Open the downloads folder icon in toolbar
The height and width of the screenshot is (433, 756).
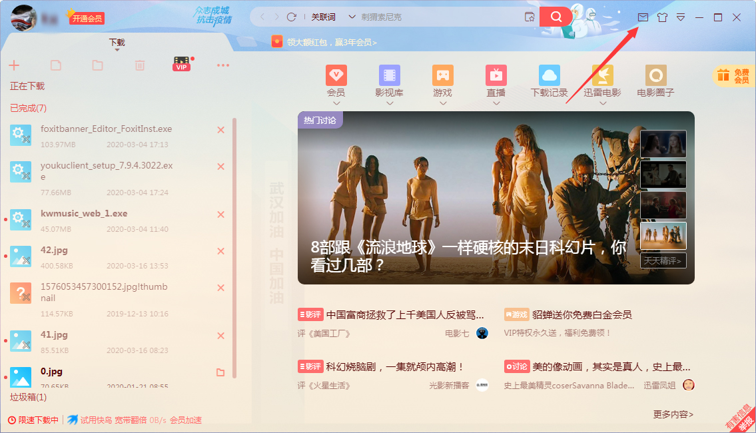[x=97, y=65]
